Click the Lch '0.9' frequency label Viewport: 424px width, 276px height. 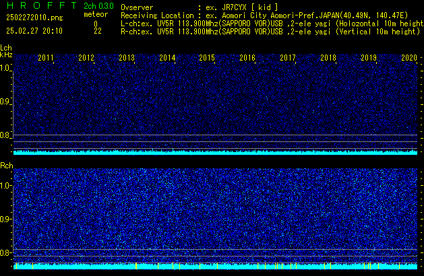click(x=5, y=102)
